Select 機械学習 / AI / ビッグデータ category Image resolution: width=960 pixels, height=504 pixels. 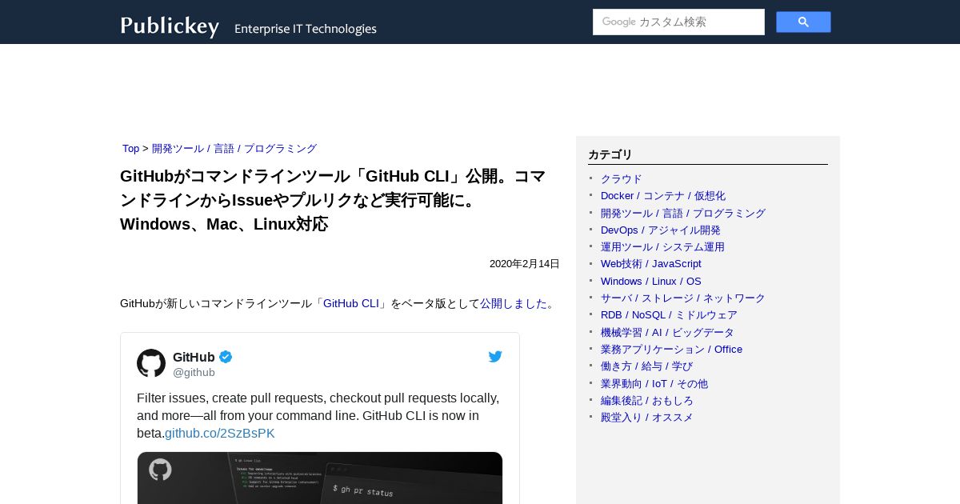click(x=667, y=333)
